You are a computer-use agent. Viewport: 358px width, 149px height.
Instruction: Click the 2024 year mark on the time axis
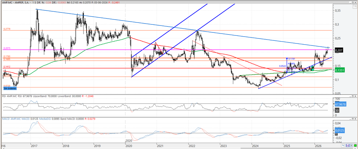click(x=255, y=146)
